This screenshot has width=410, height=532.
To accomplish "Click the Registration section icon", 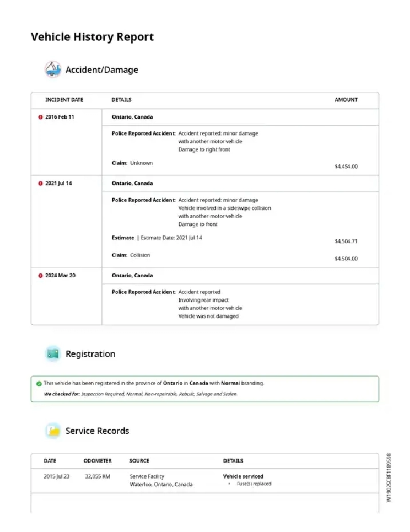I will pos(53,354).
